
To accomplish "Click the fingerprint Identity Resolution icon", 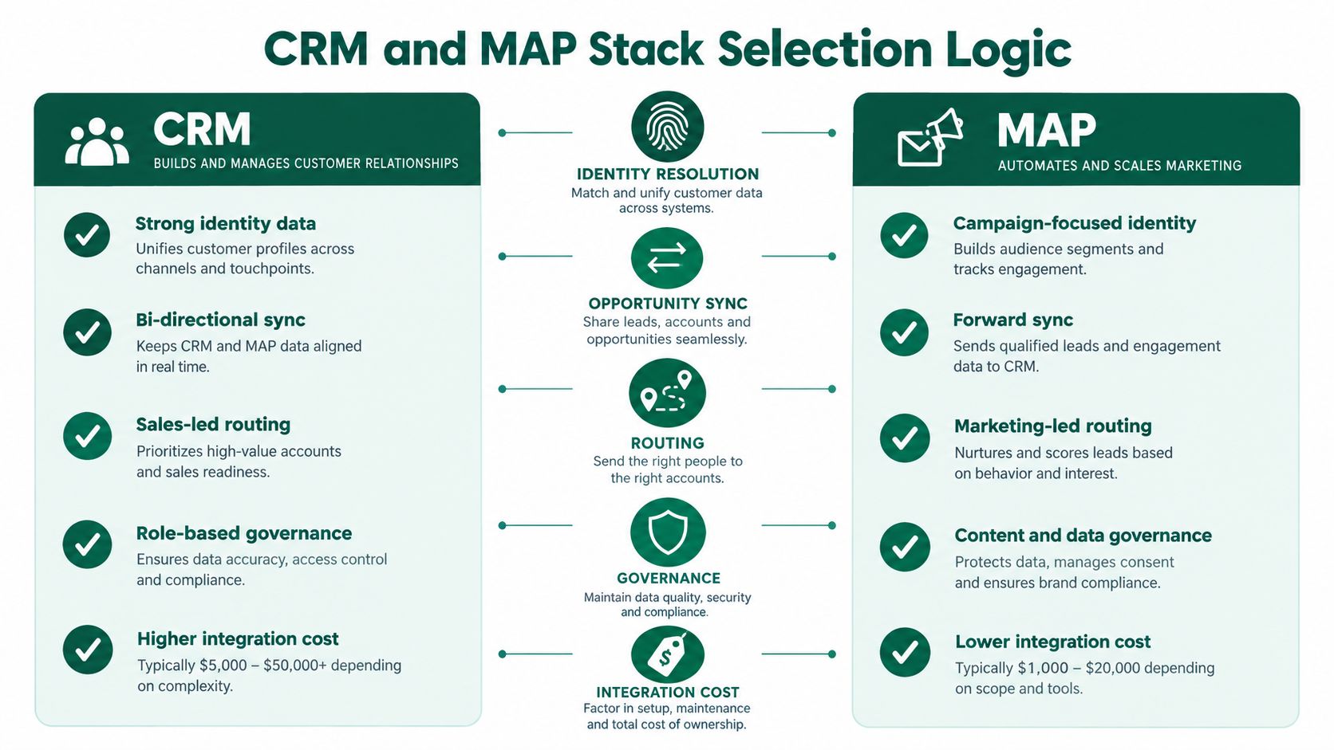I will coord(667,127).
